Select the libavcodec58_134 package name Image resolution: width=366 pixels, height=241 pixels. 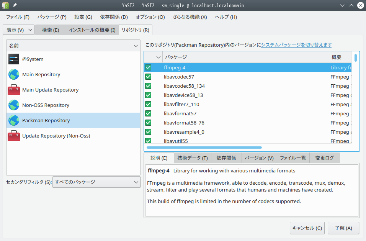pos(184,86)
